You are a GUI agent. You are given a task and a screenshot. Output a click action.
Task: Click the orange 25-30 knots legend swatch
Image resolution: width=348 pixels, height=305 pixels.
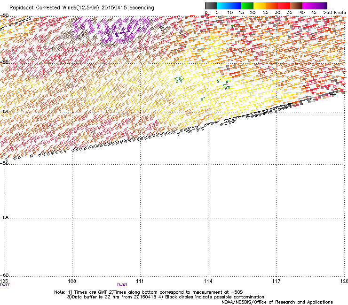(x=272, y=6)
